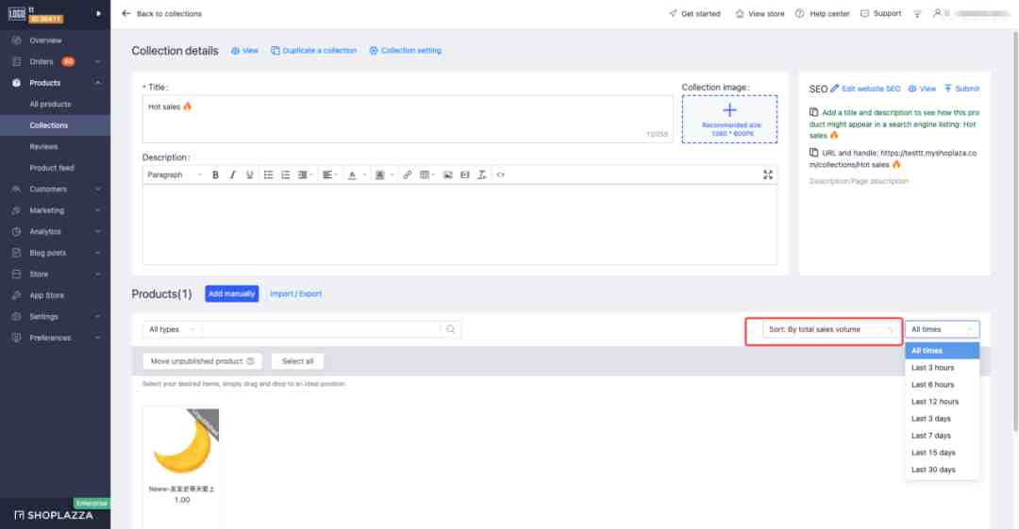Open the Paragraph style dropdown

pyautogui.click(x=175, y=174)
